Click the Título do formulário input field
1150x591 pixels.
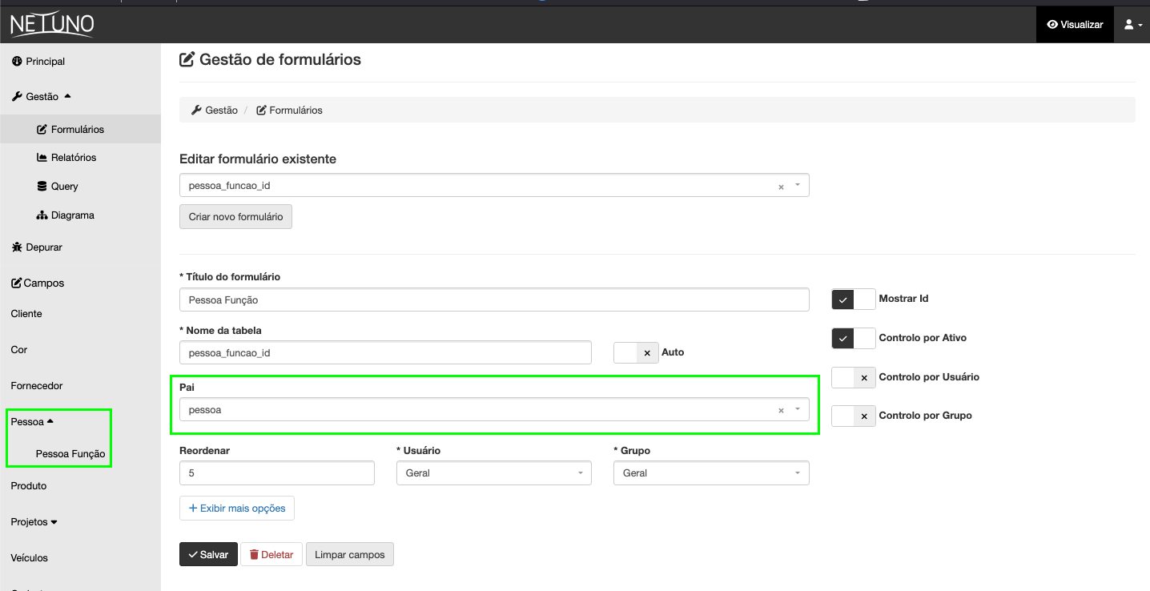(494, 300)
